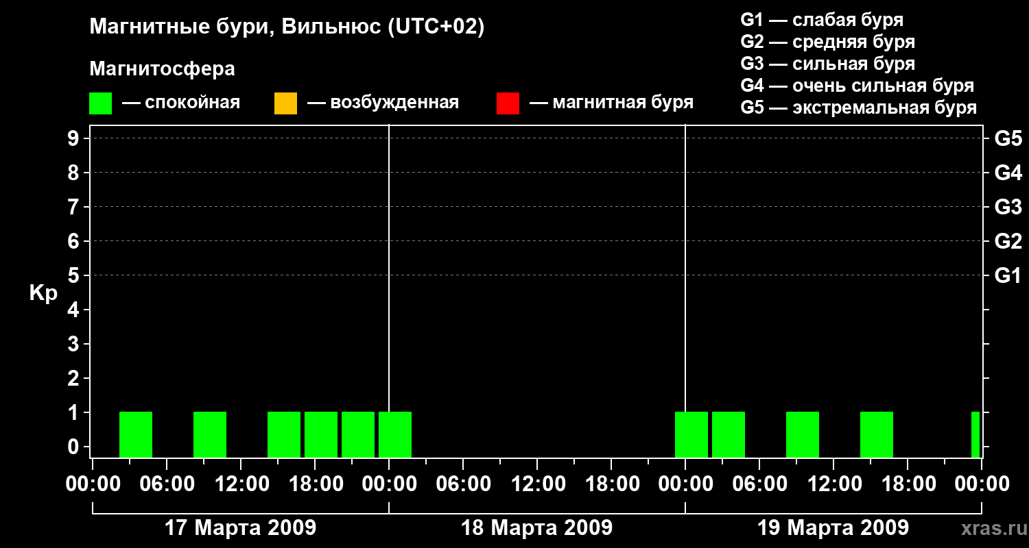Select the '17 Марта 2009' date label

[241, 528]
